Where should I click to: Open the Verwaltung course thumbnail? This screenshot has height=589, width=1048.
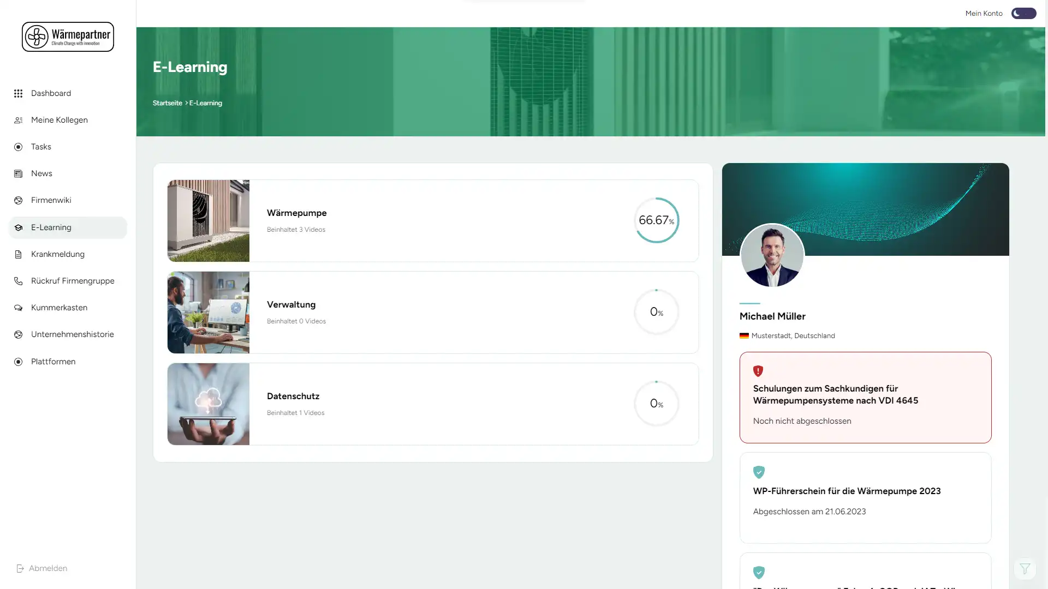click(208, 312)
